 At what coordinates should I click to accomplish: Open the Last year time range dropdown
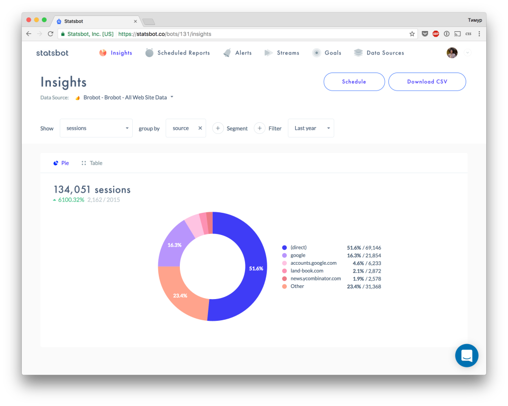311,128
